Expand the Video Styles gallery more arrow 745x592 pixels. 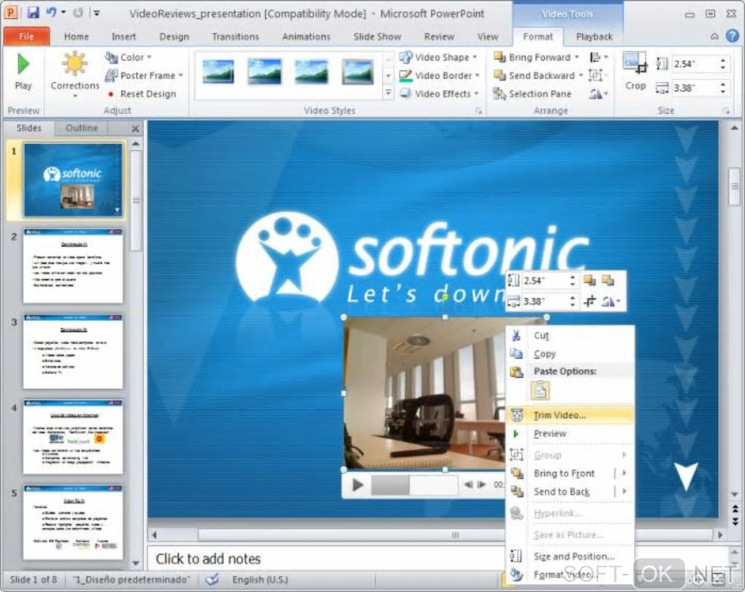tap(388, 94)
